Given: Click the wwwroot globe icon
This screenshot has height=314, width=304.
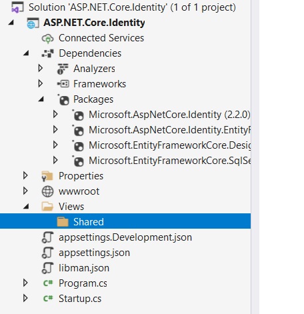Looking at the screenshot, I should coord(47,191).
